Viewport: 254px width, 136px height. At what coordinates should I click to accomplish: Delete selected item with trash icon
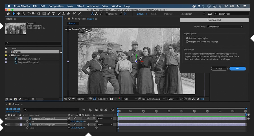33,99
